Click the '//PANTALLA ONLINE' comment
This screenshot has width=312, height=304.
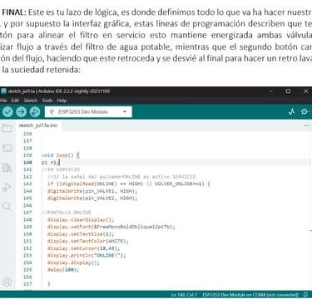click(x=67, y=213)
